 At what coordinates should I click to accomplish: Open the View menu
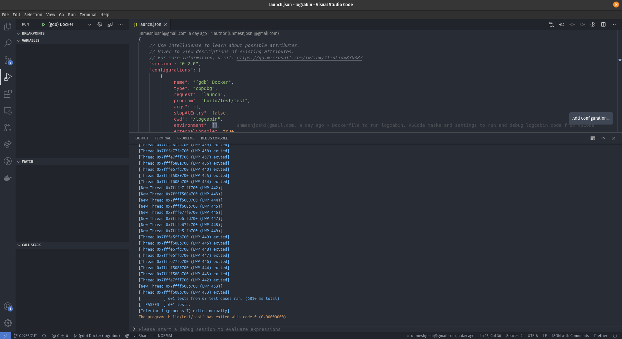pyautogui.click(x=51, y=15)
